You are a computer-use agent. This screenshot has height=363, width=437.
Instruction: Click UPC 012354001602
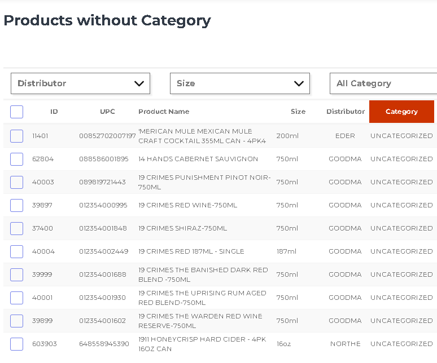point(102,321)
